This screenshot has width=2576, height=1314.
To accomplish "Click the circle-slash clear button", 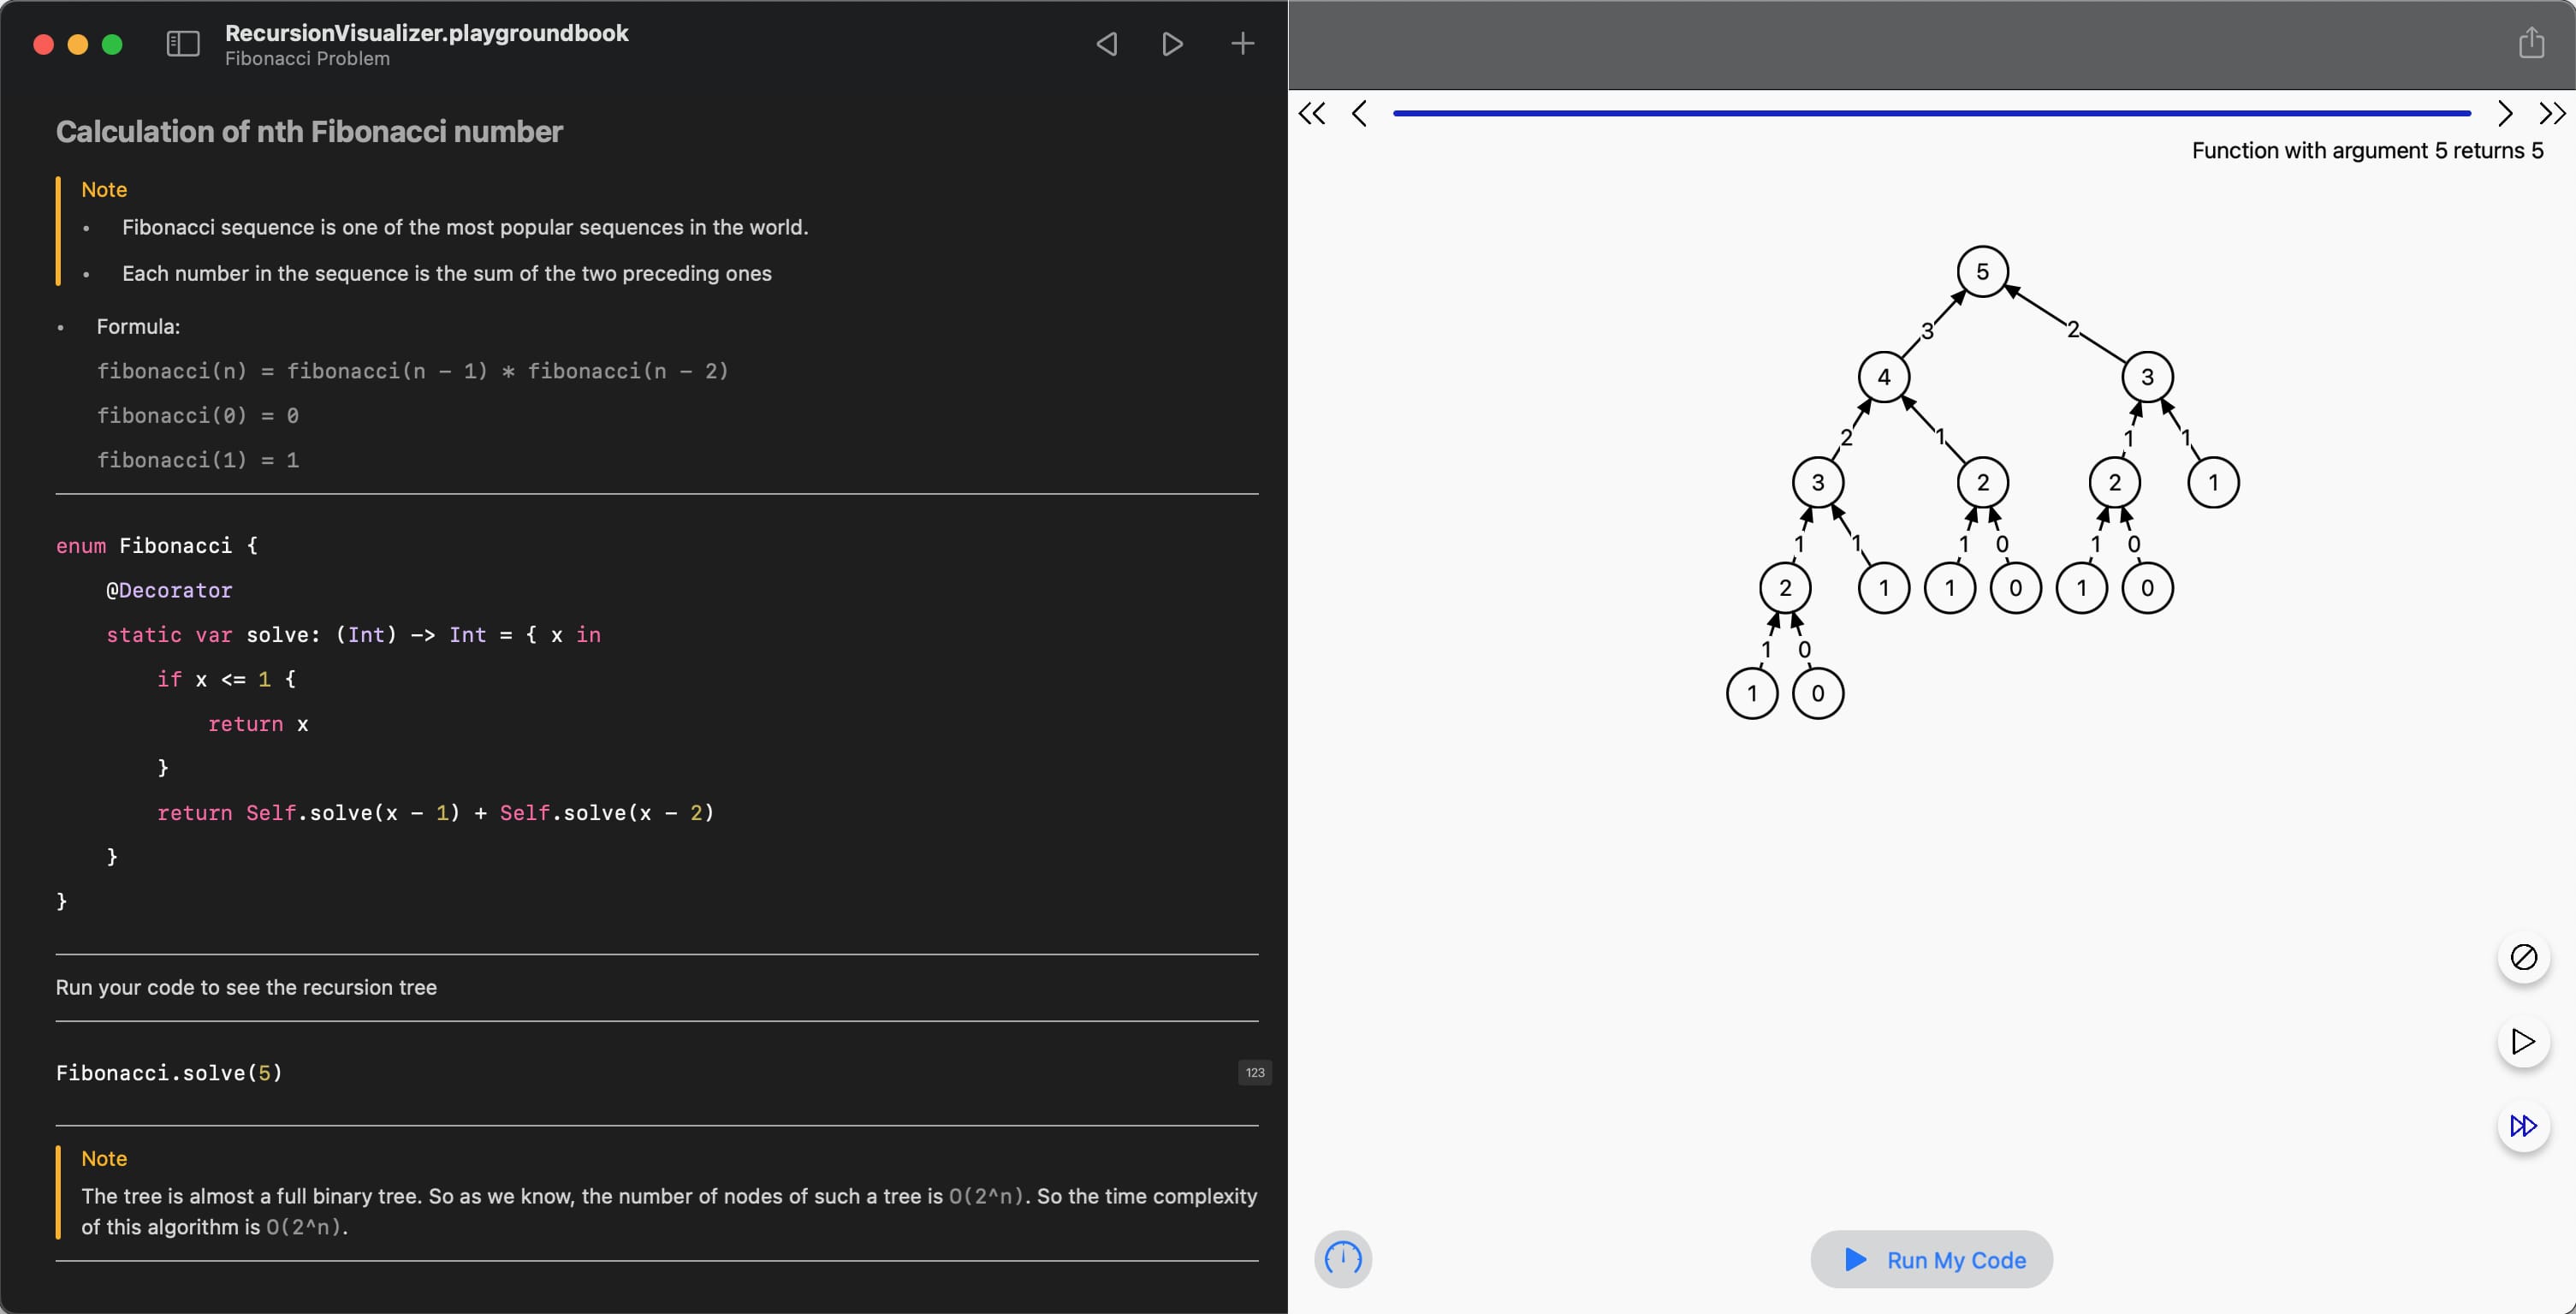I will click(2523, 957).
